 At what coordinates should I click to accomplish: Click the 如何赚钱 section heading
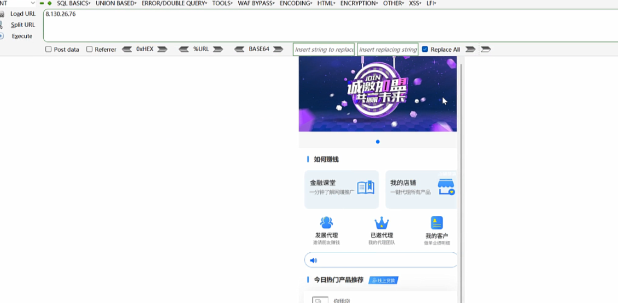(326, 159)
